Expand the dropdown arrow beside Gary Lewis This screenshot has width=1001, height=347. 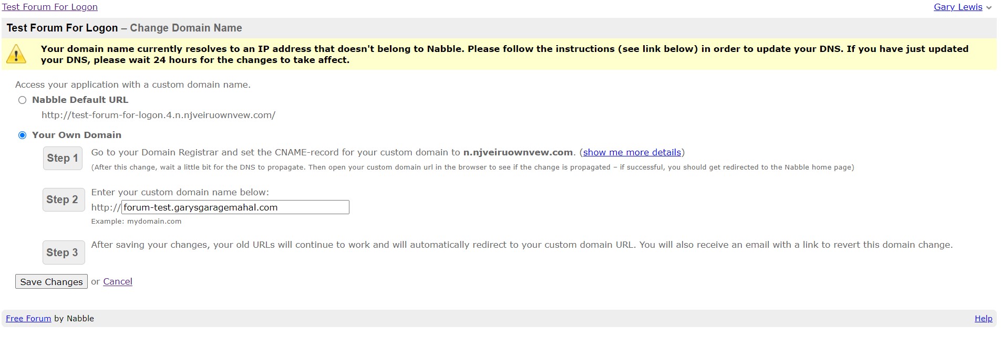point(989,8)
